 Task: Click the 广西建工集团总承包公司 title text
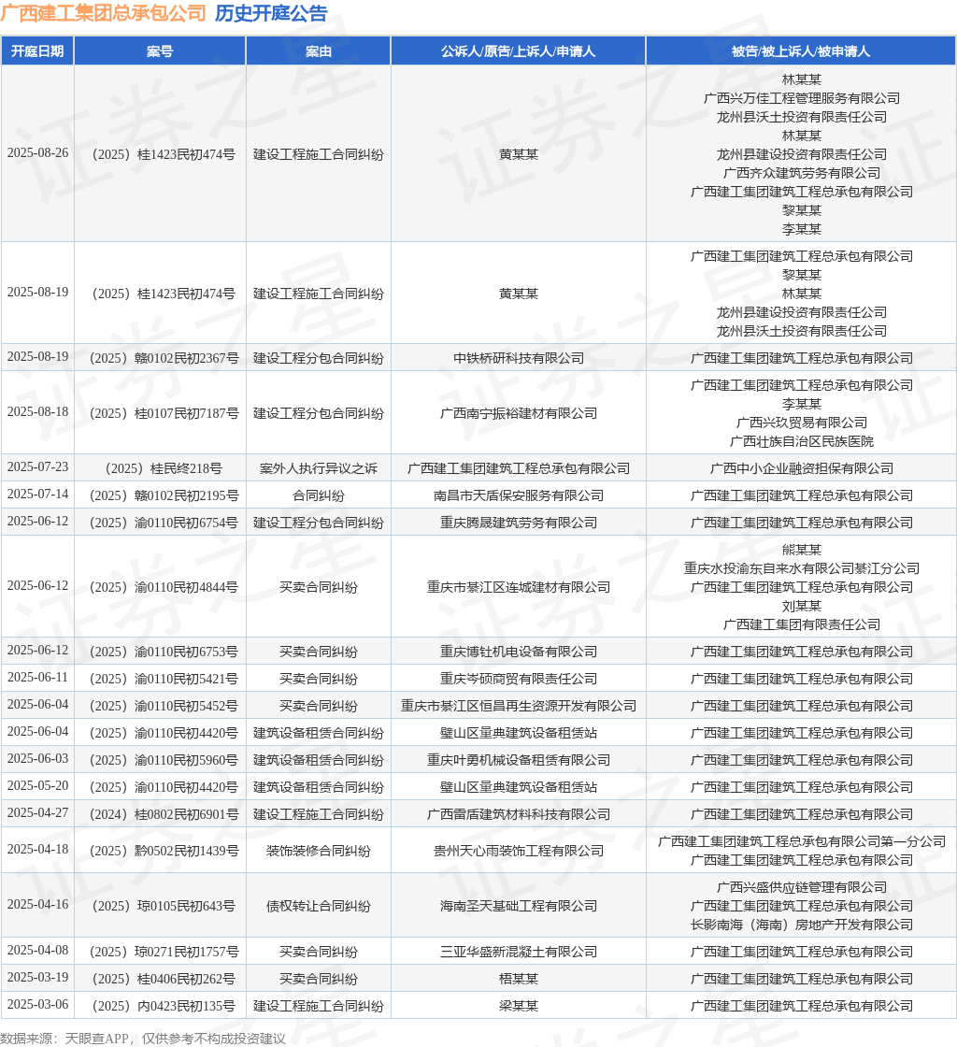(x=104, y=13)
